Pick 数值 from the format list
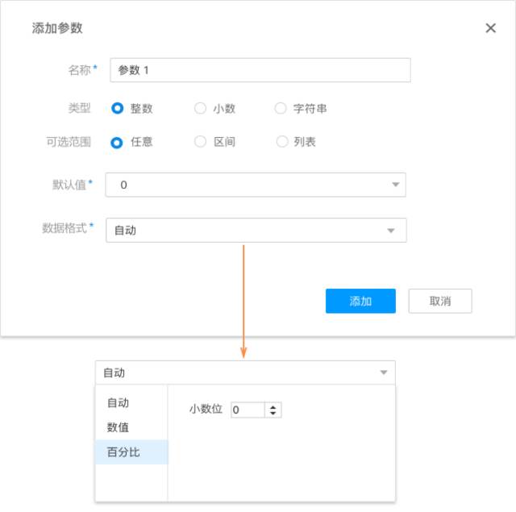Image resolution: width=516 pixels, height=512 pixels. 119,427
